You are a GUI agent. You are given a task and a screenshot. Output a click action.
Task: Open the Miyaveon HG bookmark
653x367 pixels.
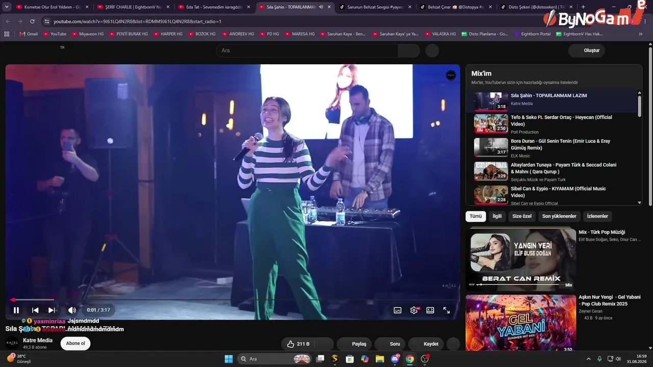tap(88, 34)
